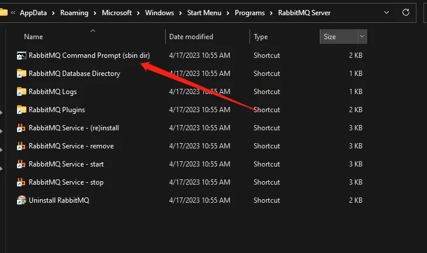Select RabbitMQ Service - (re)install name
Screen dimensions: 427x253
[x=74, y=128]
